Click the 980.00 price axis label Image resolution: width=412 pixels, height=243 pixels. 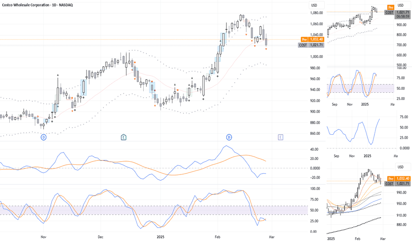(315, 68)
